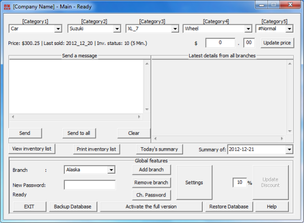The width and height of the screenshot is (304, 223).
Task: Click the Backup Database button
Action: 73,207
